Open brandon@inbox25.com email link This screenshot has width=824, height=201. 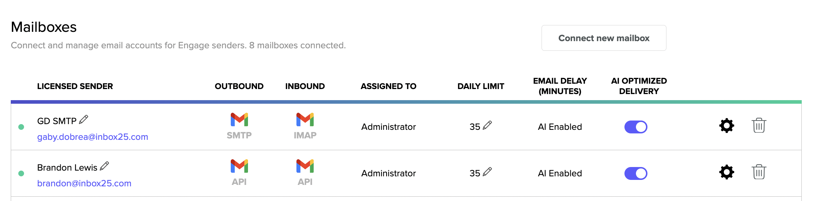tap(84, 183)
